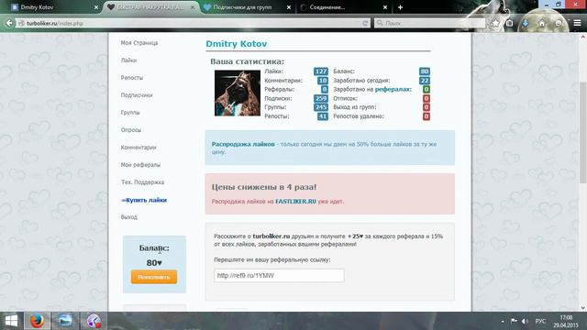Close the Dmitry Kotov tab
This screenshot has width=587, height=330.
point(96,7)
